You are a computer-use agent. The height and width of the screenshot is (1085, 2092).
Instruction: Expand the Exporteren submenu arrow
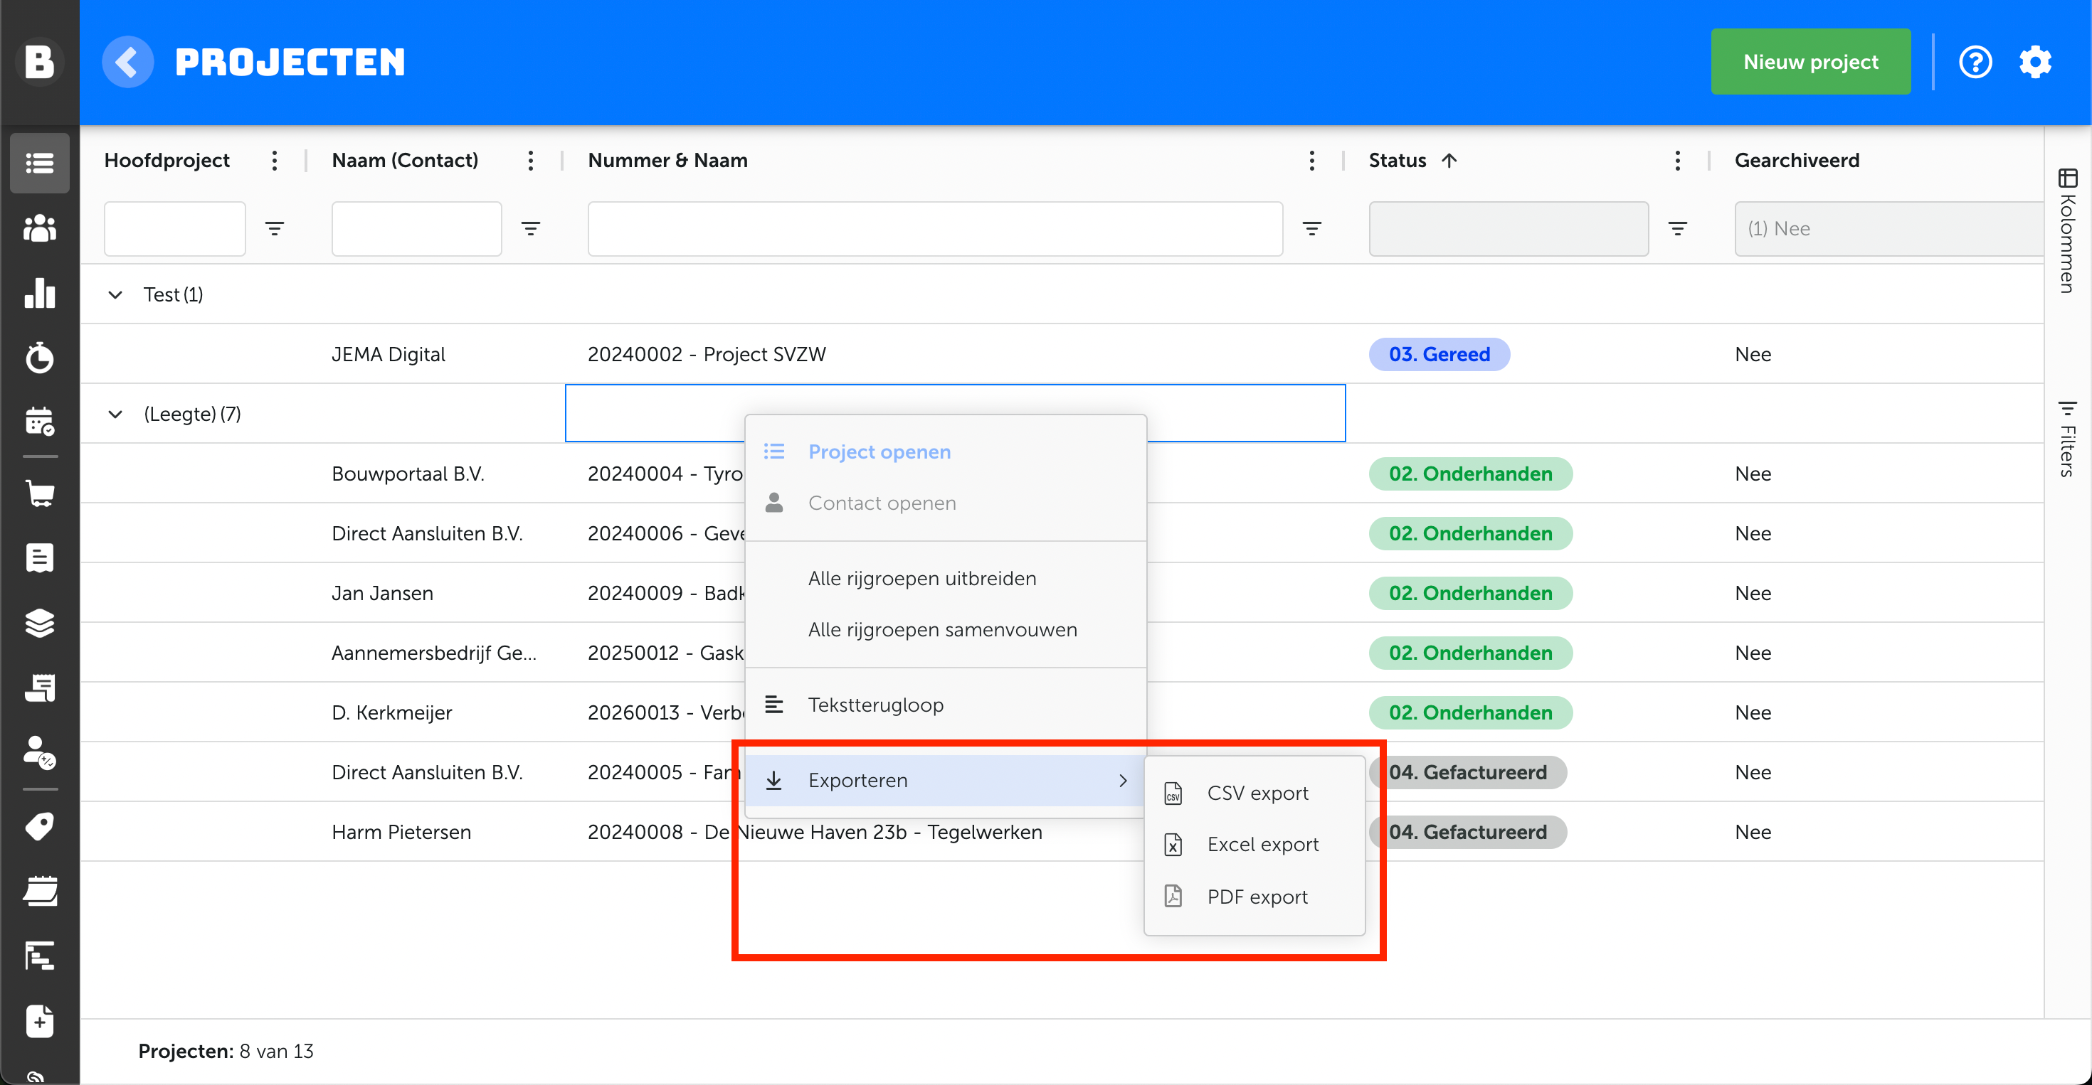click(x=1123, y=781)
